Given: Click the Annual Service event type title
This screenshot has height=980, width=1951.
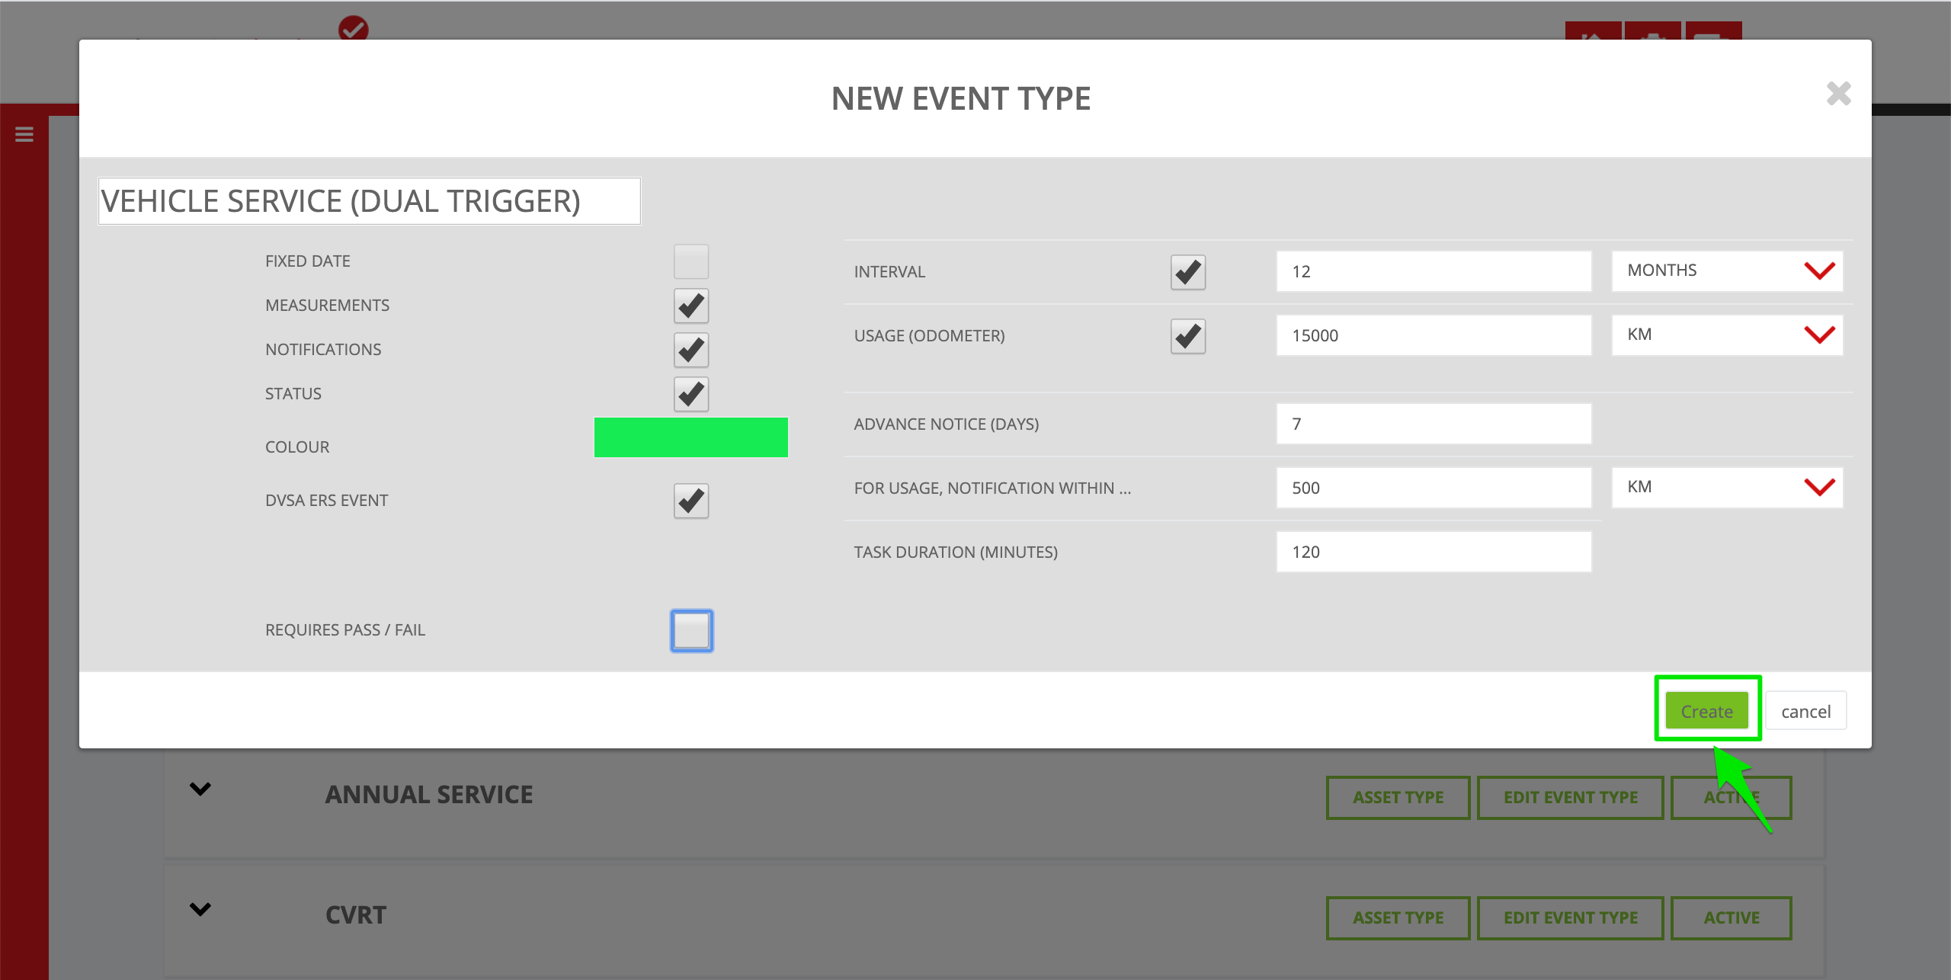Looking at the screenshot, I should [429, 794].
